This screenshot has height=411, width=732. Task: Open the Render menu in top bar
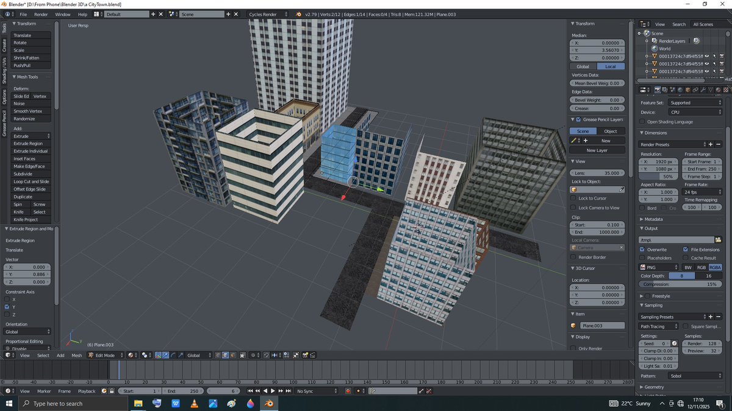41,14
